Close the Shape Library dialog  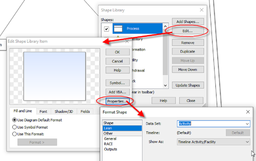tap(202, 10)
